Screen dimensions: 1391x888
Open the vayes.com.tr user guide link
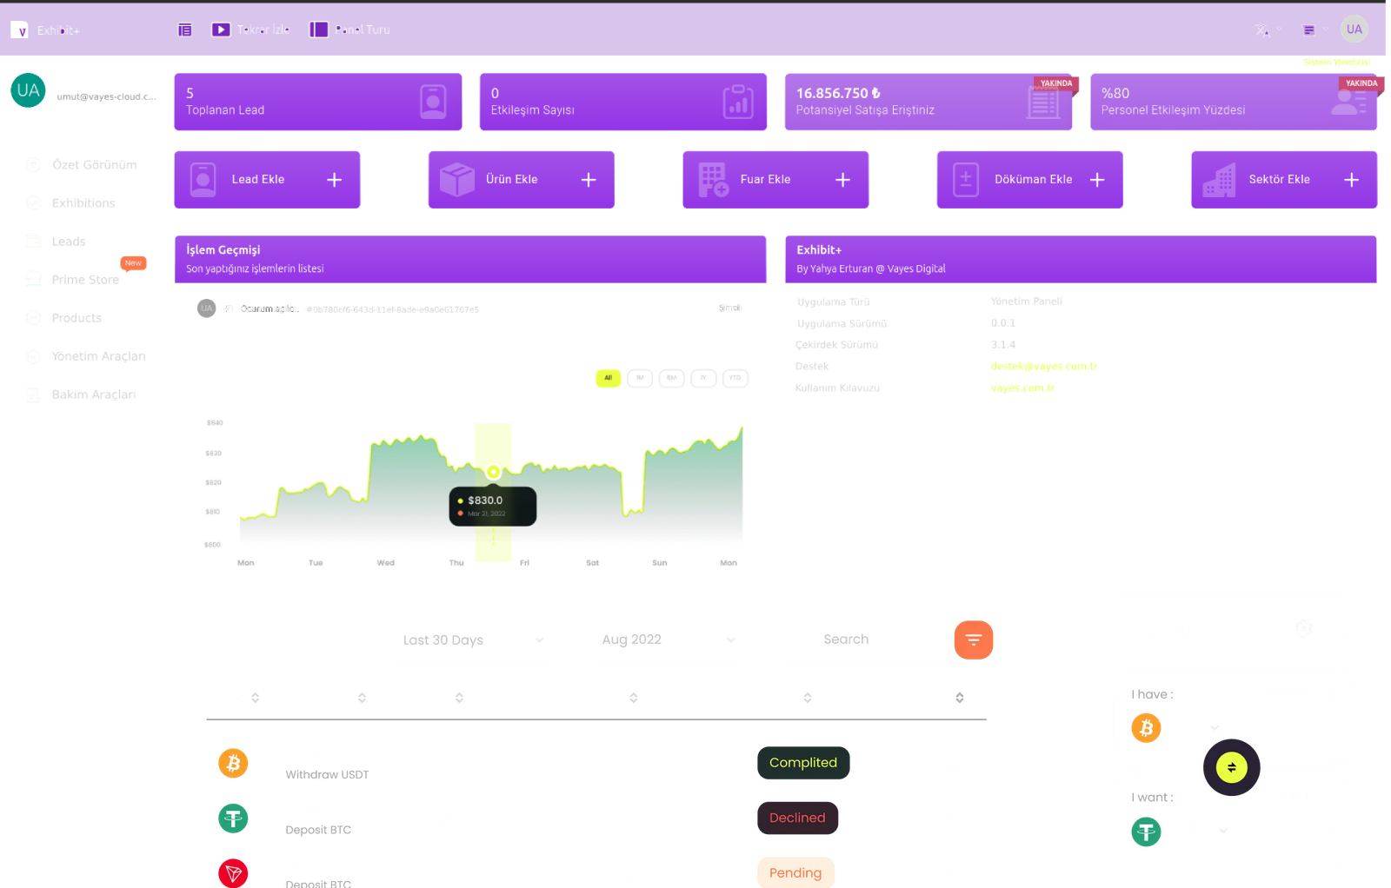[1022, 388]
